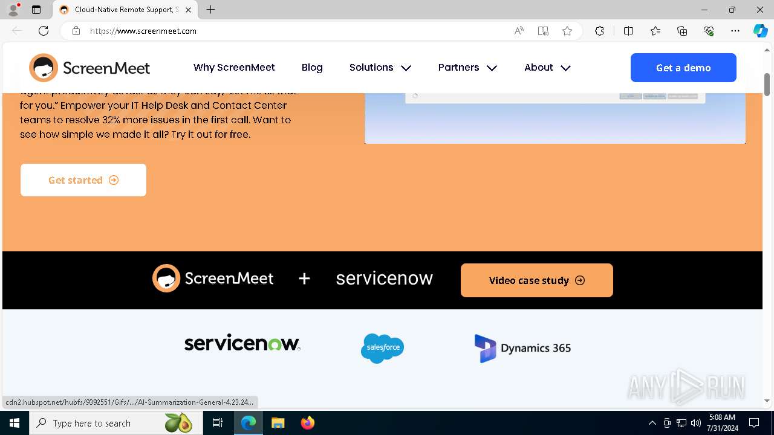
Task: Click the address bar URL
Action: [143, 31]
